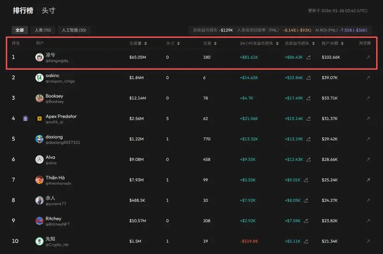The image size is (383, 254).
Task: Open explorer arrow for Ritchey row
Action: tap(368, 221)
